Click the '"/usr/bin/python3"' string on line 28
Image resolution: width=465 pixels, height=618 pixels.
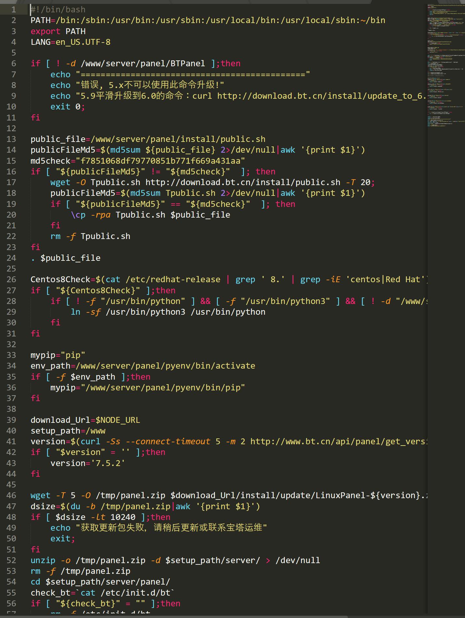tap(285, 301)
